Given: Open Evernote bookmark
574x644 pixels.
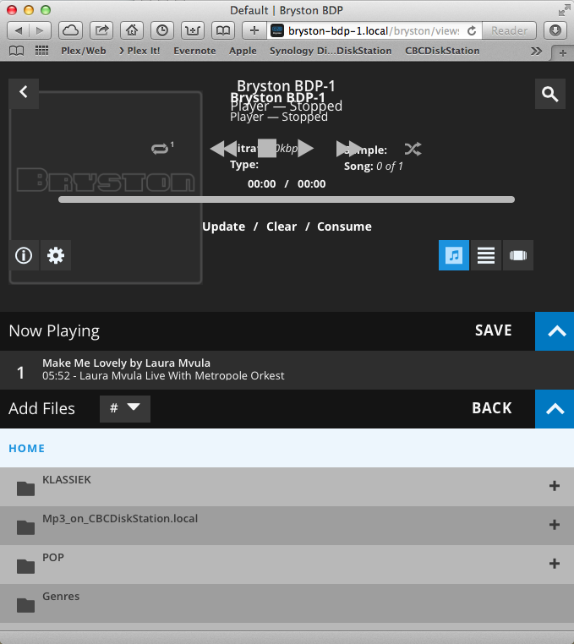Looking at the screenshot, I should tap(194, 51).
